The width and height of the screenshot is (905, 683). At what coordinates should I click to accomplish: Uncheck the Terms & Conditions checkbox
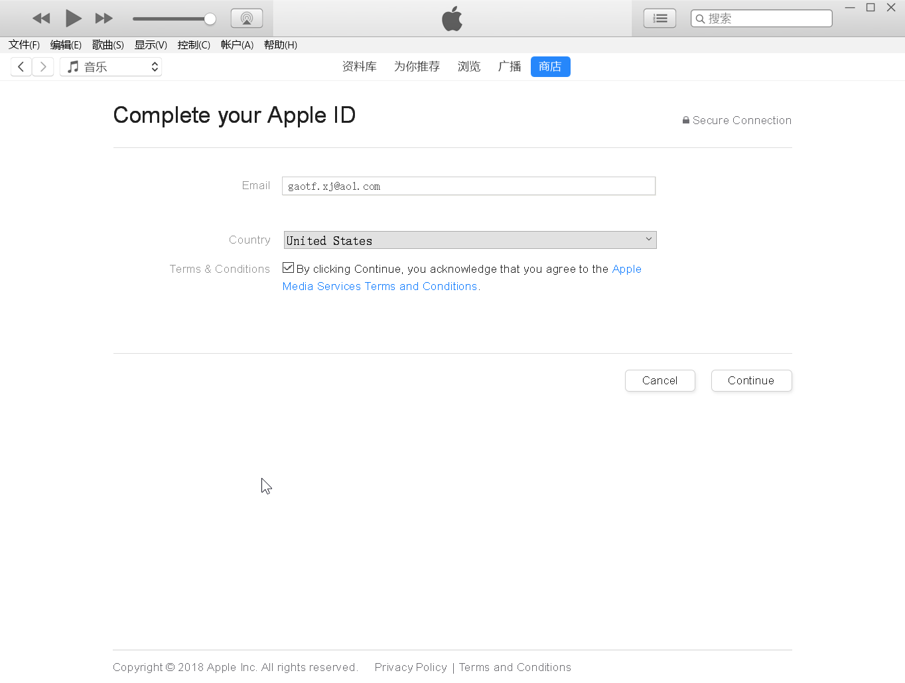click(x=288, y=267)
